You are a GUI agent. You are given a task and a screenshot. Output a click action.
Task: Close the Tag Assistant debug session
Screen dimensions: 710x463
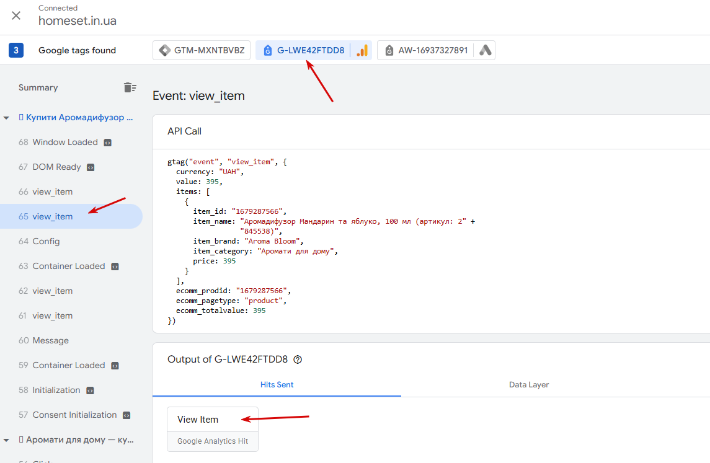point(16,15)
